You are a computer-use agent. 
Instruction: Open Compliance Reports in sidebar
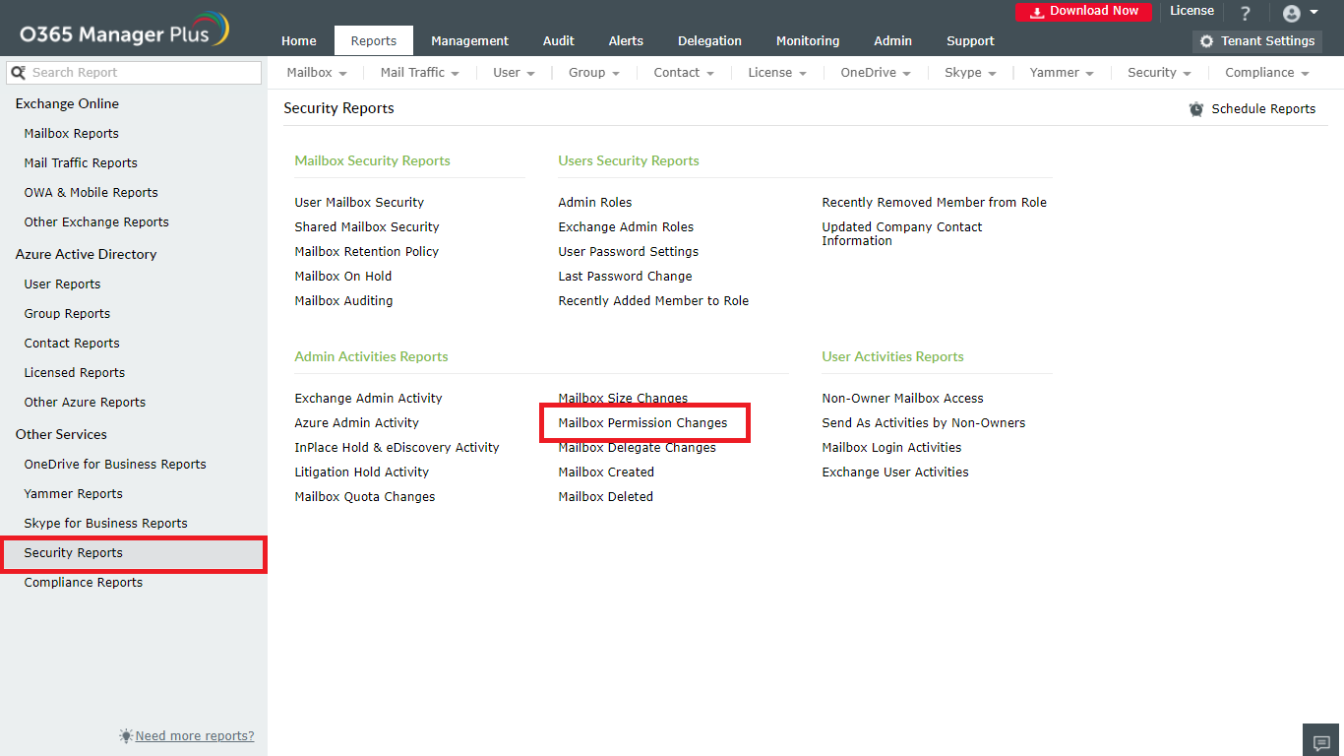(84, 583)
